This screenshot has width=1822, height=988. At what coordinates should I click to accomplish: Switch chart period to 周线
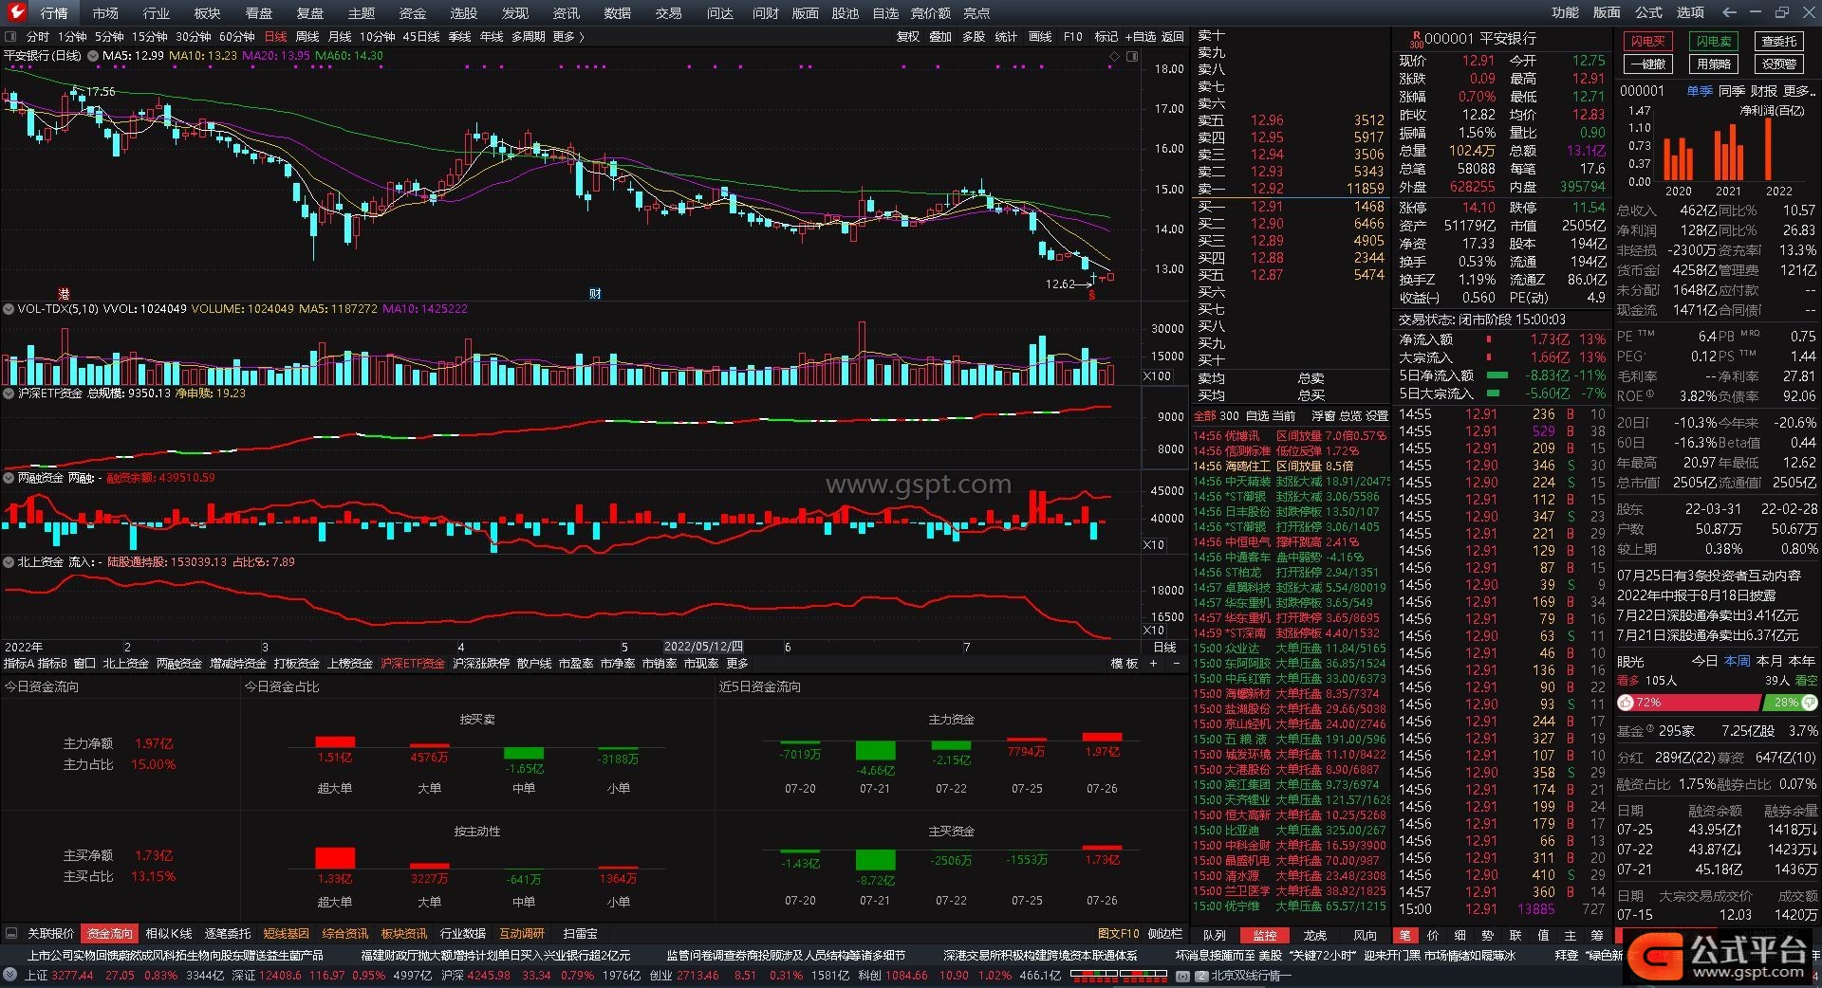(307, 37)
